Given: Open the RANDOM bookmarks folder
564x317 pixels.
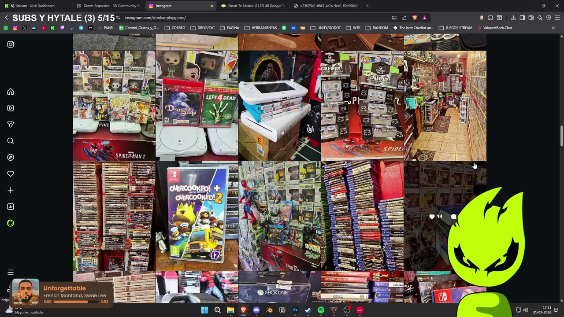Looking at the screenshot, I should click(377, 28).
